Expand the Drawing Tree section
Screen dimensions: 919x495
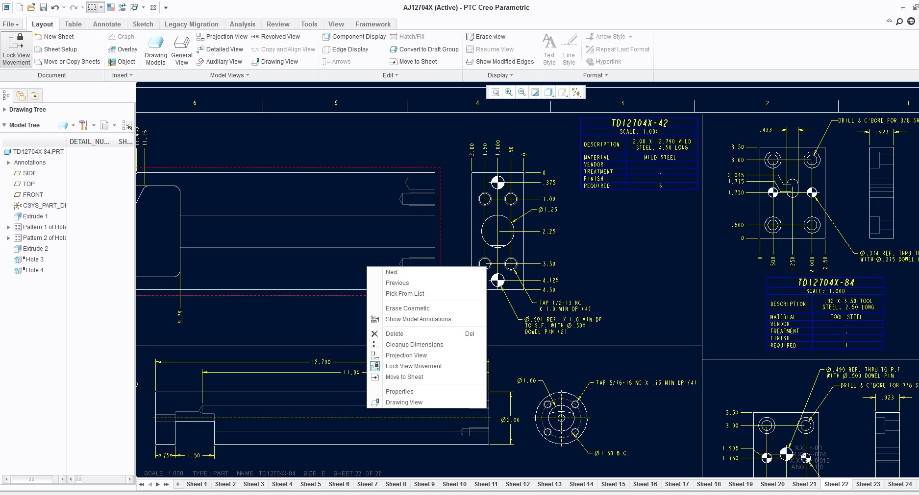pos(4,110)
